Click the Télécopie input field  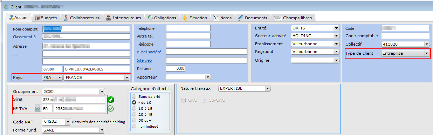[x=188, y=44]
